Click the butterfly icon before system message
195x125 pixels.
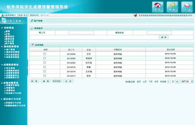(135, 15)
